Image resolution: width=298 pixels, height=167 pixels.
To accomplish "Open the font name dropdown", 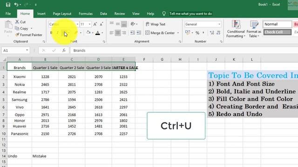I will [x=77, y=24].
